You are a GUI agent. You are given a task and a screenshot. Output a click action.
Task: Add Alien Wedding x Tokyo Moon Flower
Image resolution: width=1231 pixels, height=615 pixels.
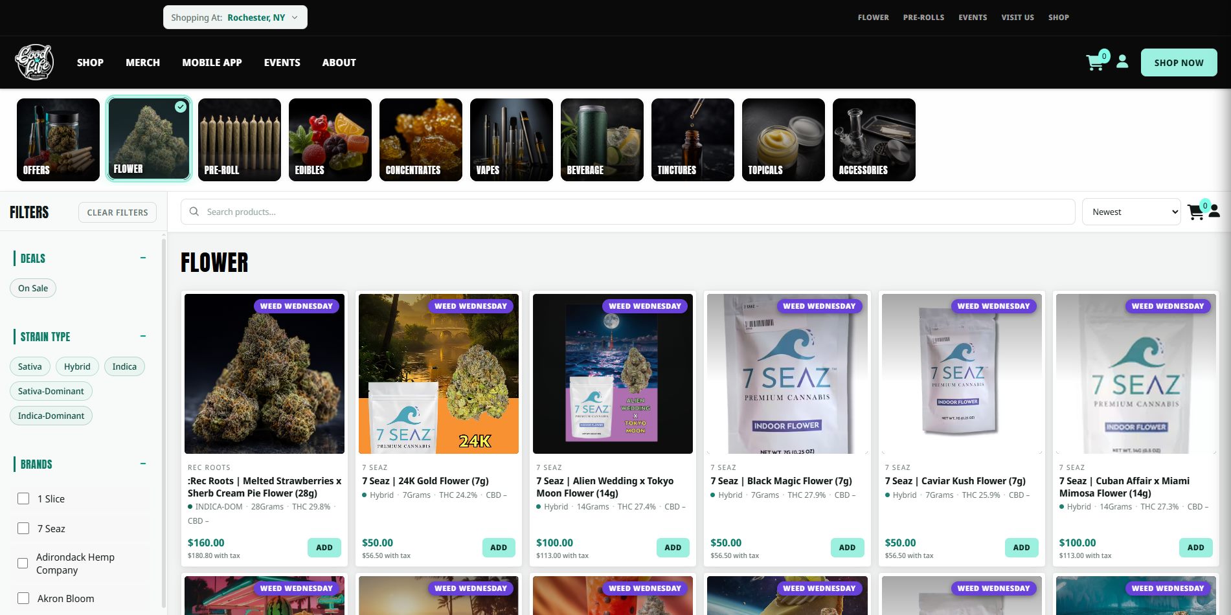point(673,547)
